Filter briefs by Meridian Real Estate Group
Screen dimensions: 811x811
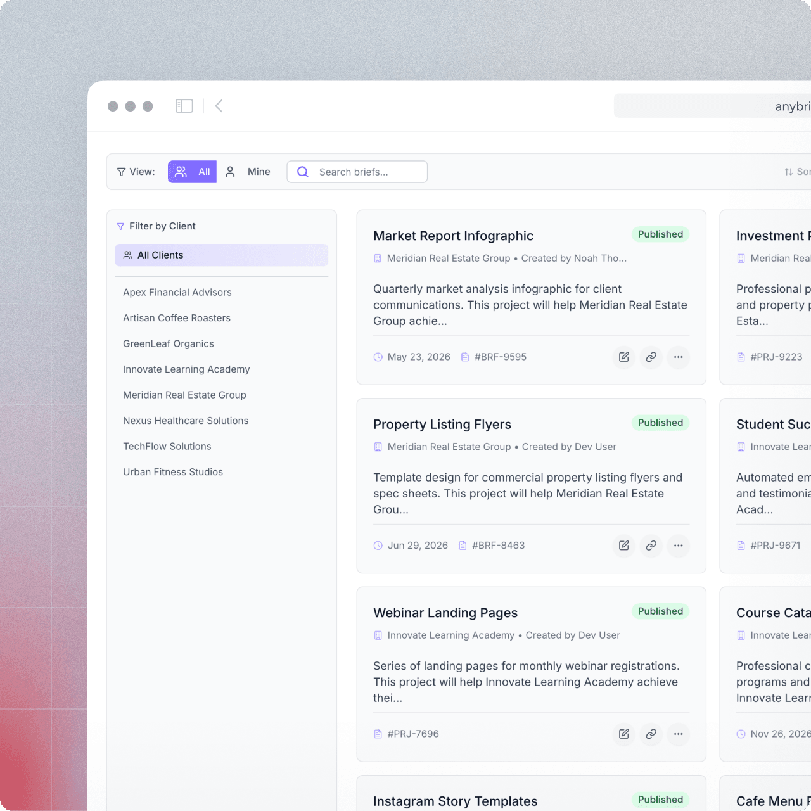click(x=184, y=395)
